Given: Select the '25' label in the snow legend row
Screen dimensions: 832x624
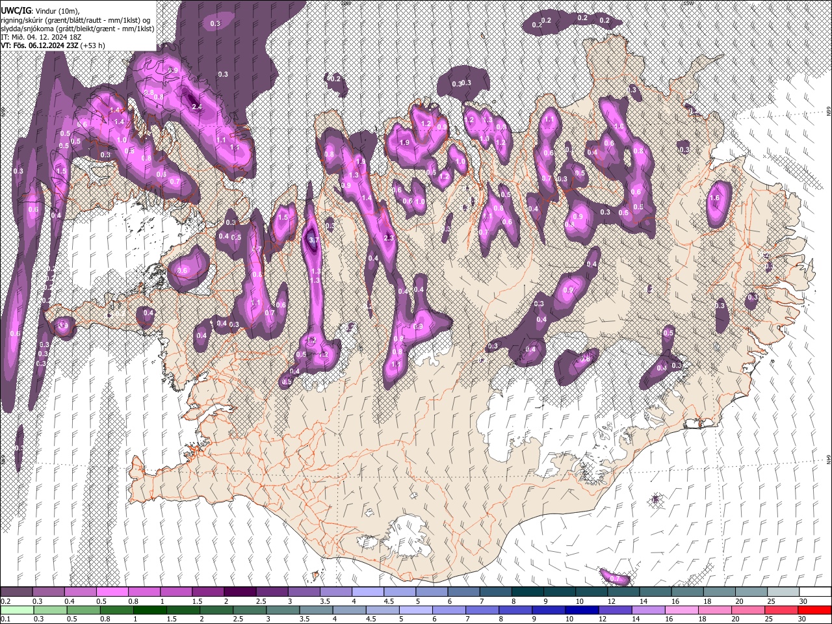Looking at the screenshot, I should pos(771,601).
